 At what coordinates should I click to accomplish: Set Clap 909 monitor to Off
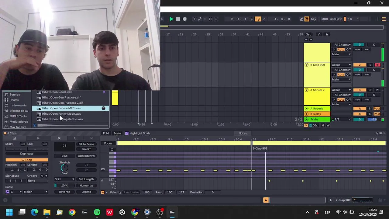point(349,75)
